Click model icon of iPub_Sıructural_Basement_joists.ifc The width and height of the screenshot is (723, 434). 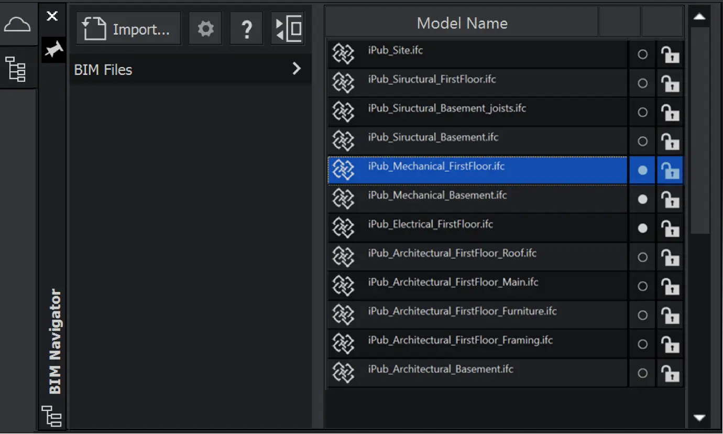coord(344,112)
